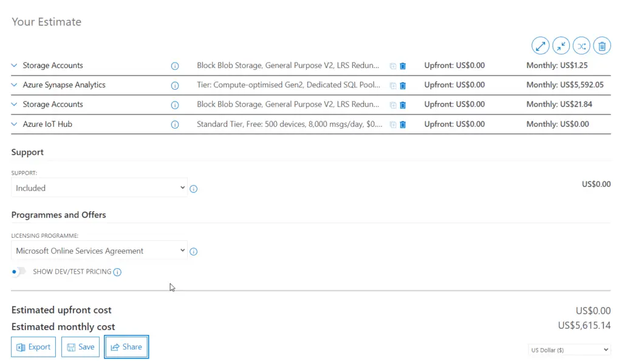Open the Licensing Programme dropdown

(98, 251)
